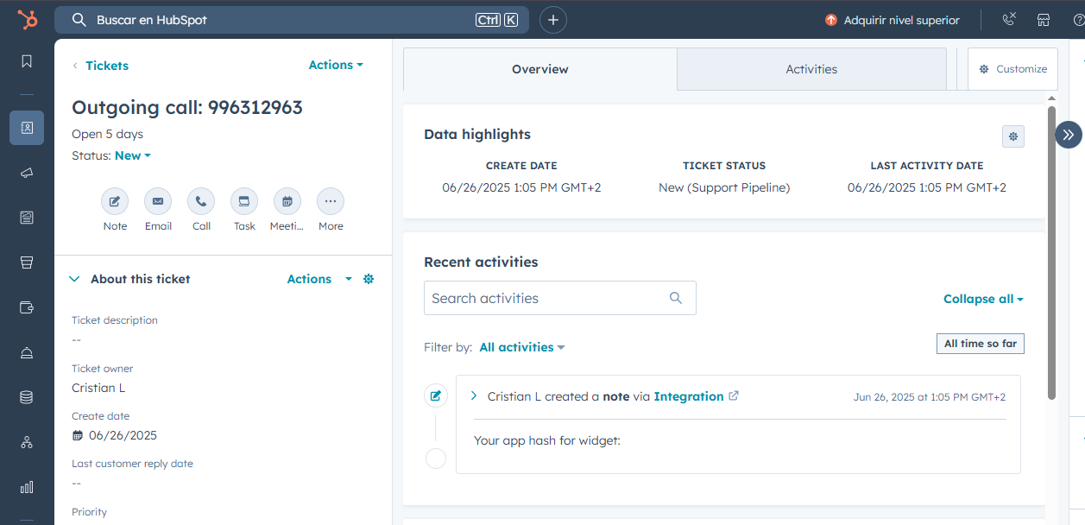Image resolution: width=1085 pixels, height=525 pixels.
Task: Click the magnifier in Search activities
Action: point(676,298)
